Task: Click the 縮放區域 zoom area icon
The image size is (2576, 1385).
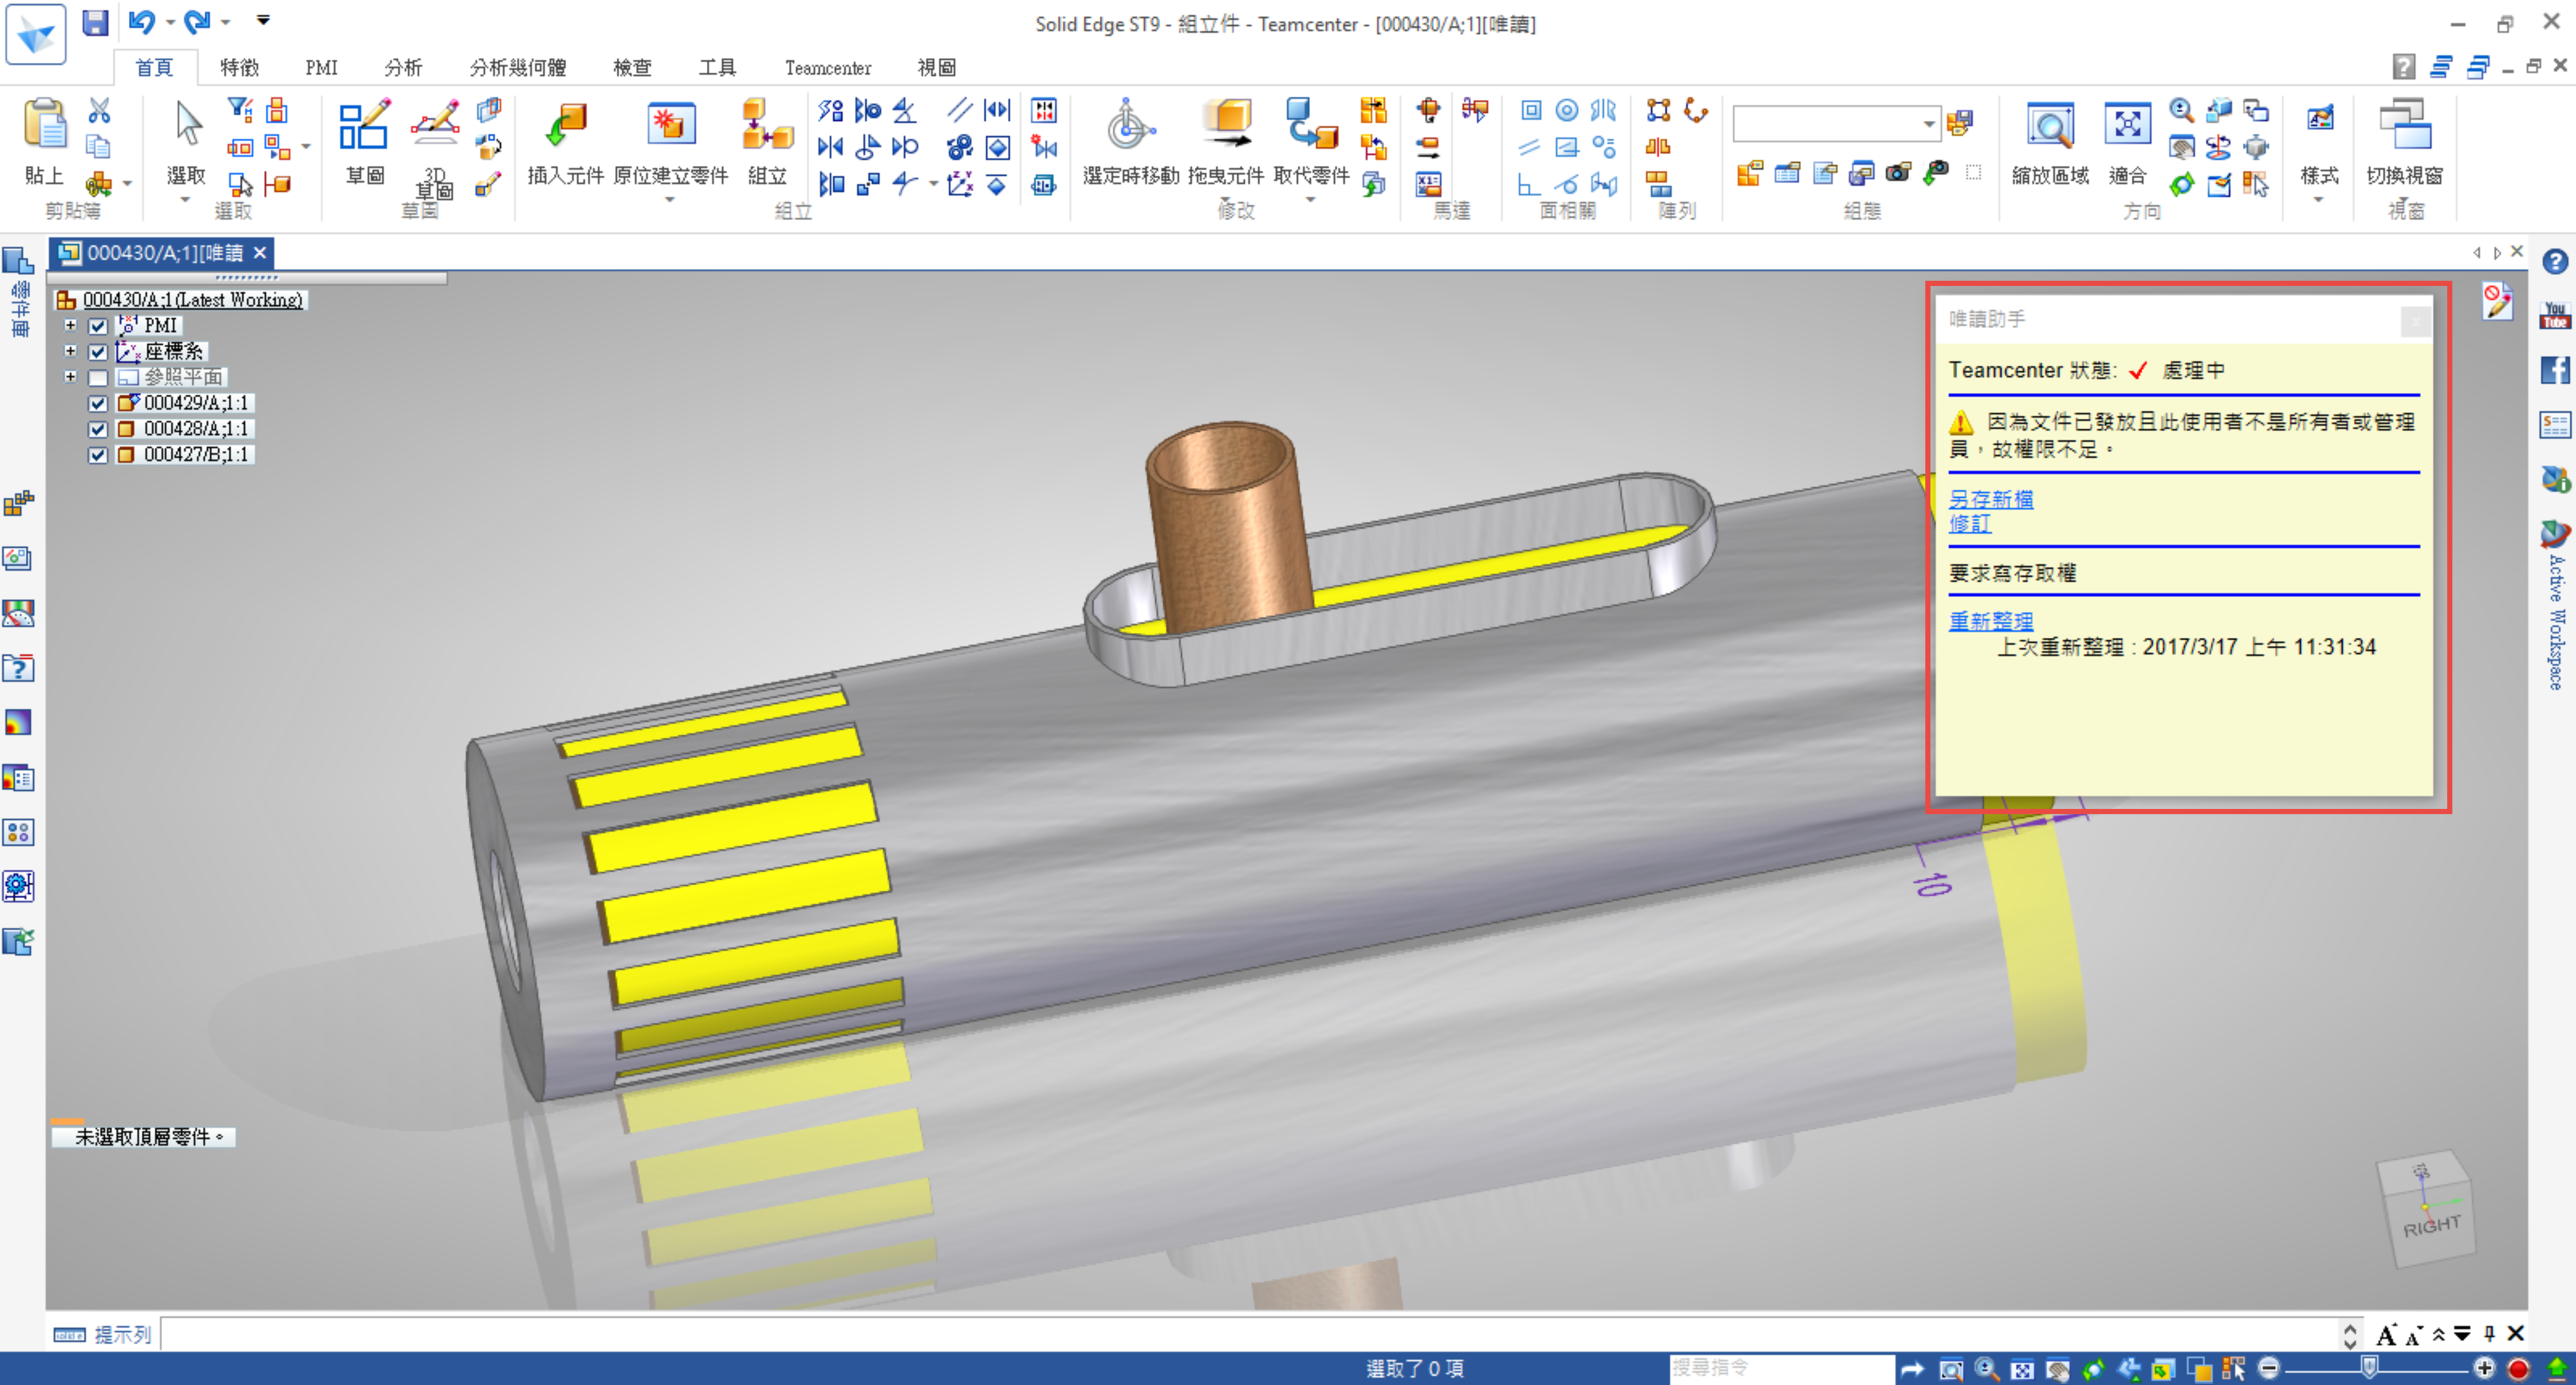Action: point(2050,126)
